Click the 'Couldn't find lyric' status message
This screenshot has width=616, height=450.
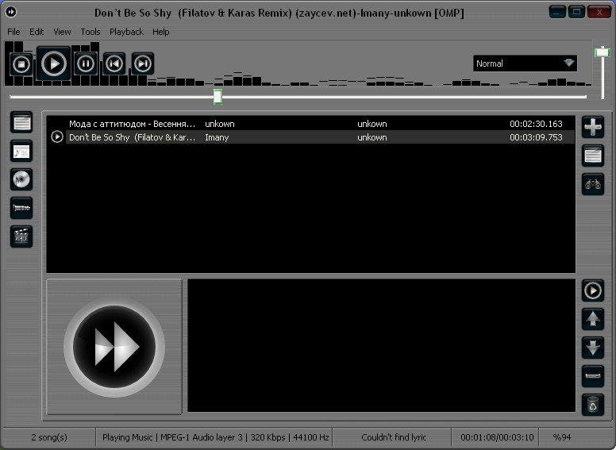point(394,437)
